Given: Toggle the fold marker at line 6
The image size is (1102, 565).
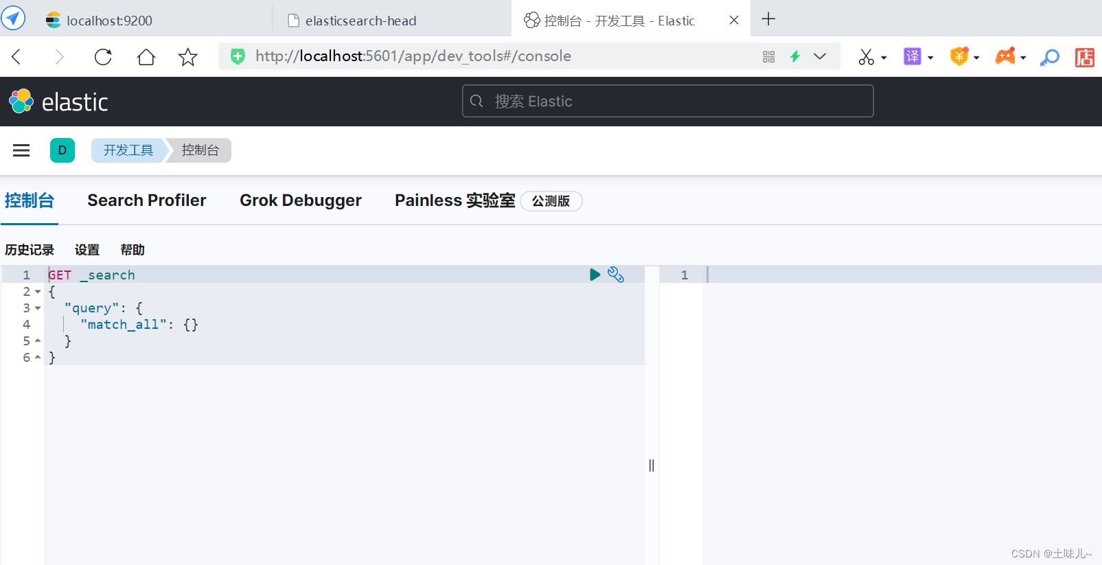Looking at the screenshot, I should (x=38, y=357).
